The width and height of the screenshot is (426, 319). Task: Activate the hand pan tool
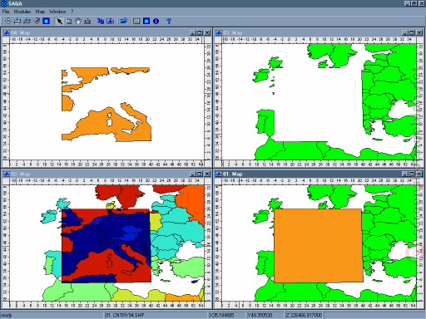coord(78,21)
